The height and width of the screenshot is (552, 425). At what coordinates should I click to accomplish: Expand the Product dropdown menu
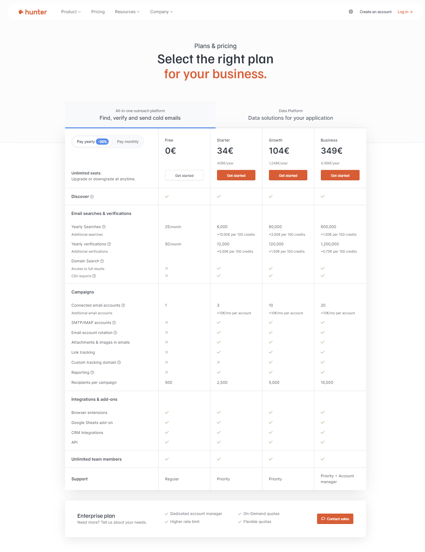tap(71, 12)
